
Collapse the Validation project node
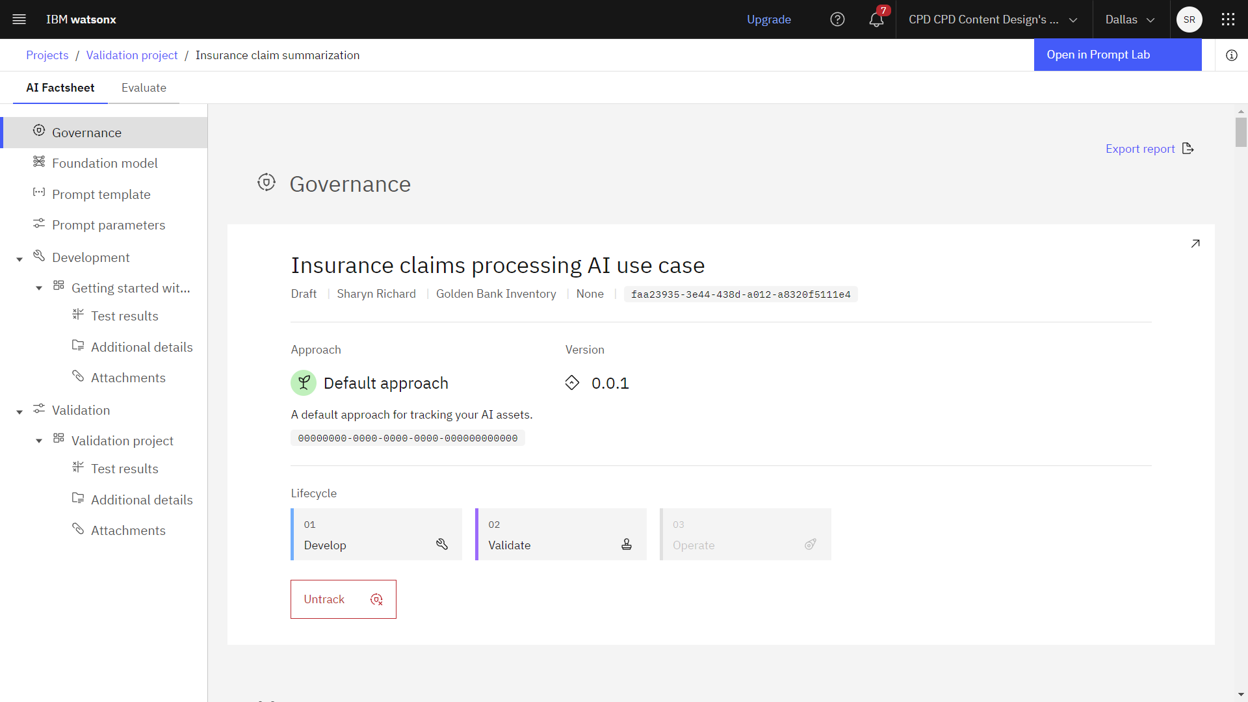pyautogui.click(x=39, y=441)
